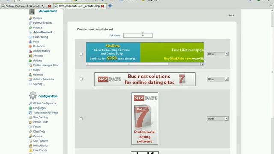Click the banner horizontal scrollbar thumb

(x=128, y=64)
